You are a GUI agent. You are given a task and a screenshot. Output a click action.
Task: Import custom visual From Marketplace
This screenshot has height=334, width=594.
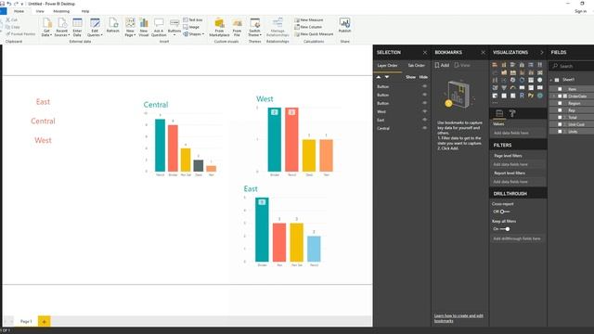click(x=219, y=27)
